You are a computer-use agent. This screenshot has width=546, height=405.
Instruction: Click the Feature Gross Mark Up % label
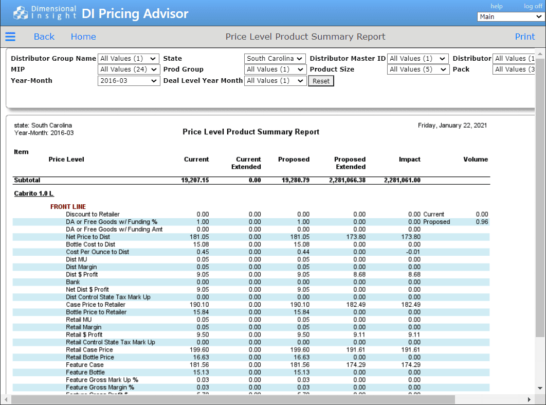[x=102, y=380]
